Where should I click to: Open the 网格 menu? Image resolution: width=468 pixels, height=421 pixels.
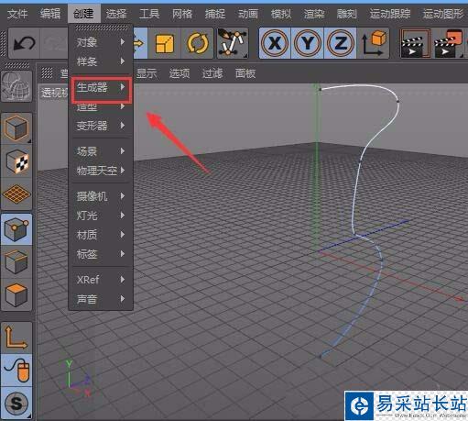[182, 14]
